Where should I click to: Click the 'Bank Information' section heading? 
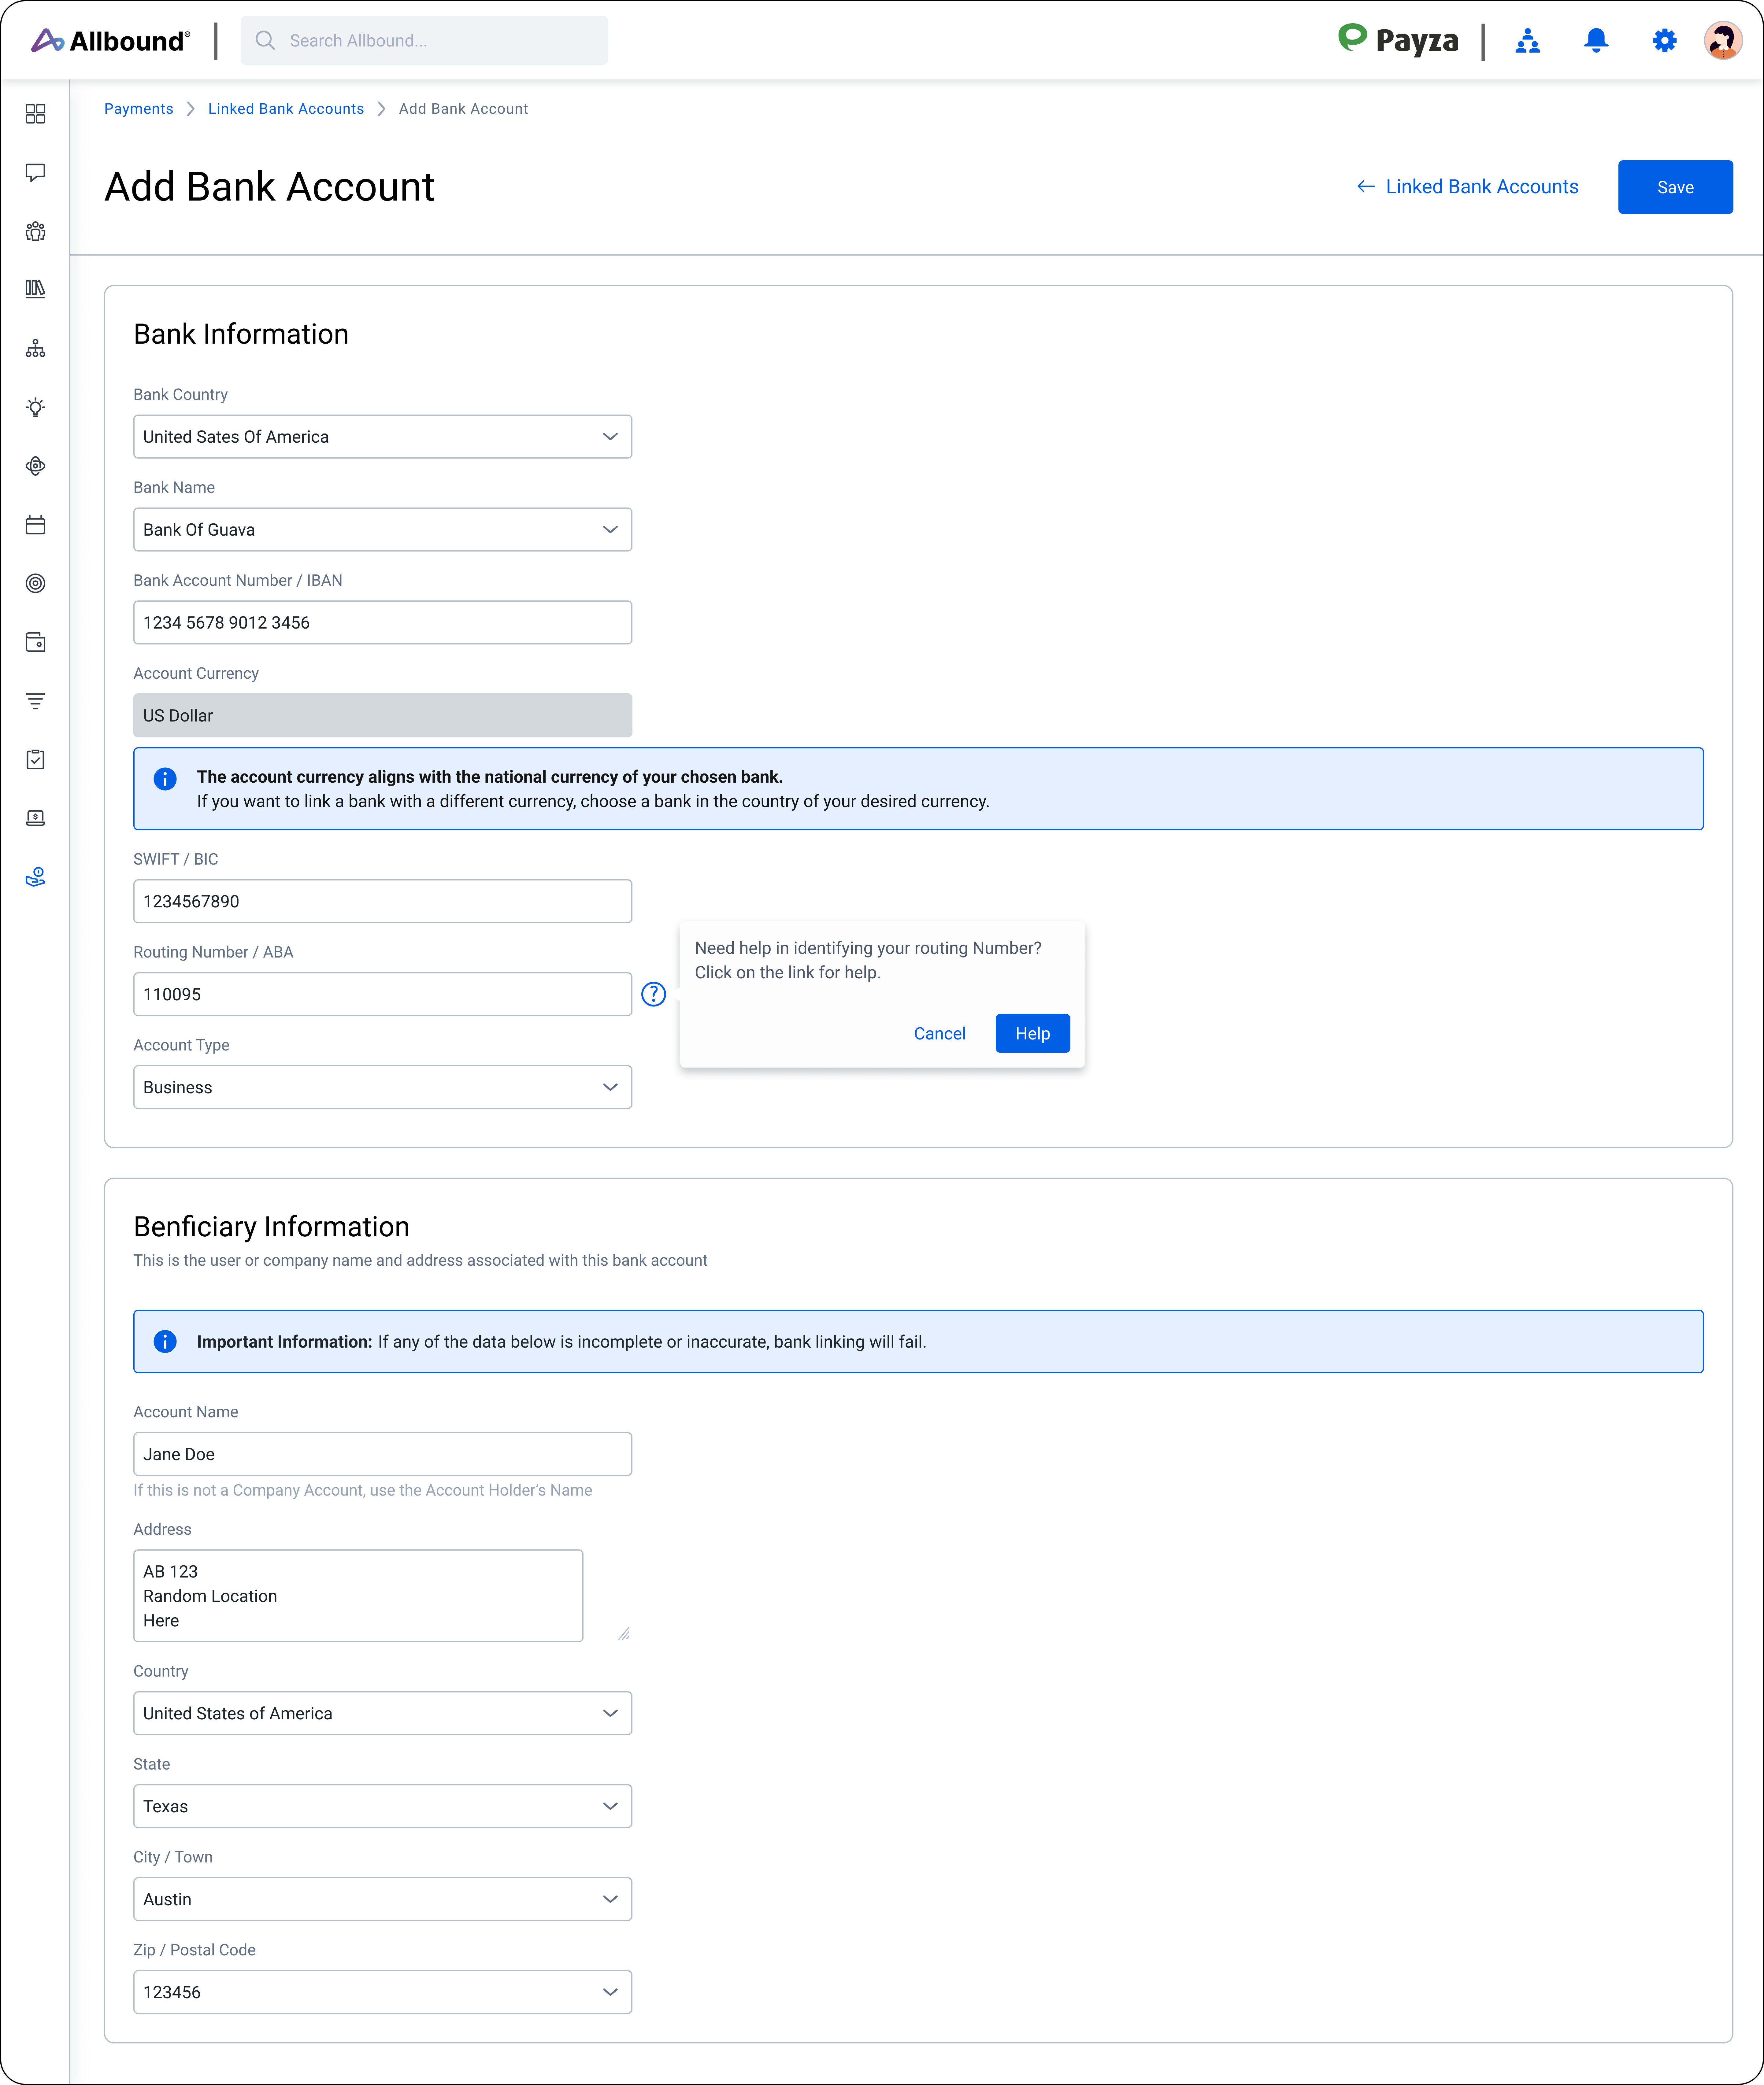tap(241, 334)
